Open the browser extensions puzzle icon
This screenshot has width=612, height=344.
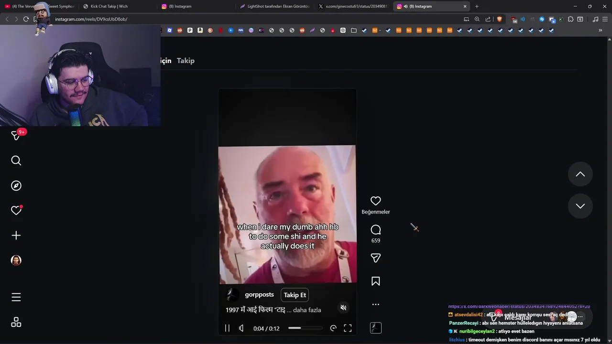point(570,19)
